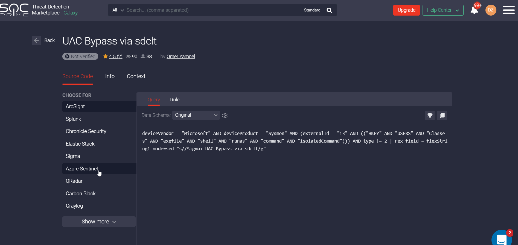The width and height of the screenshot is (518, 245).
Task: Click the search magnifier icon
Action: point(329,10)
